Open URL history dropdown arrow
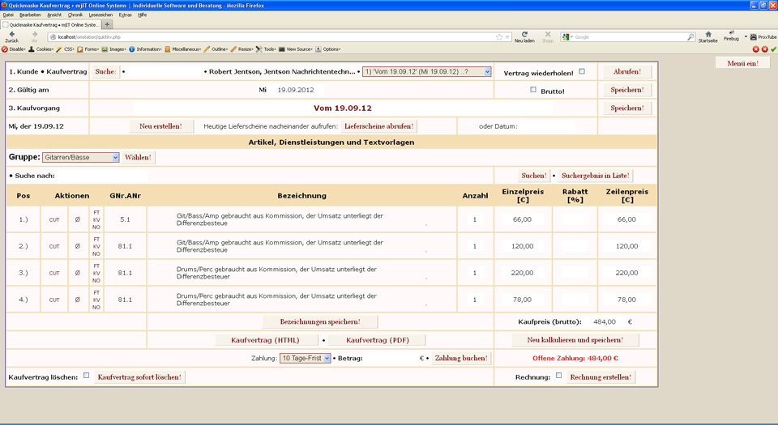778x425 pixels. coord(507,37)
